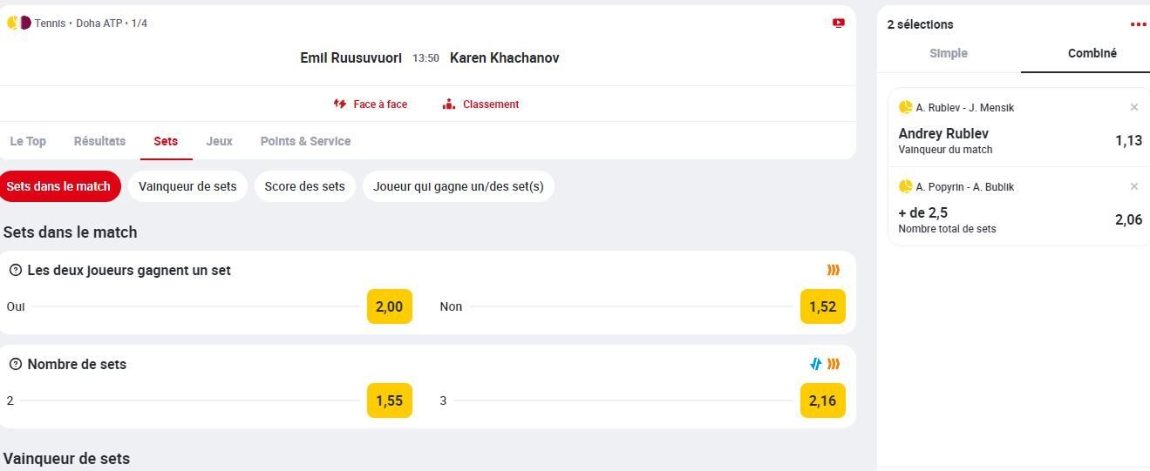The image size is (1150, 471).
Task: Click the tennis ball icon in breadcrumb
Action: click(12, 23)
